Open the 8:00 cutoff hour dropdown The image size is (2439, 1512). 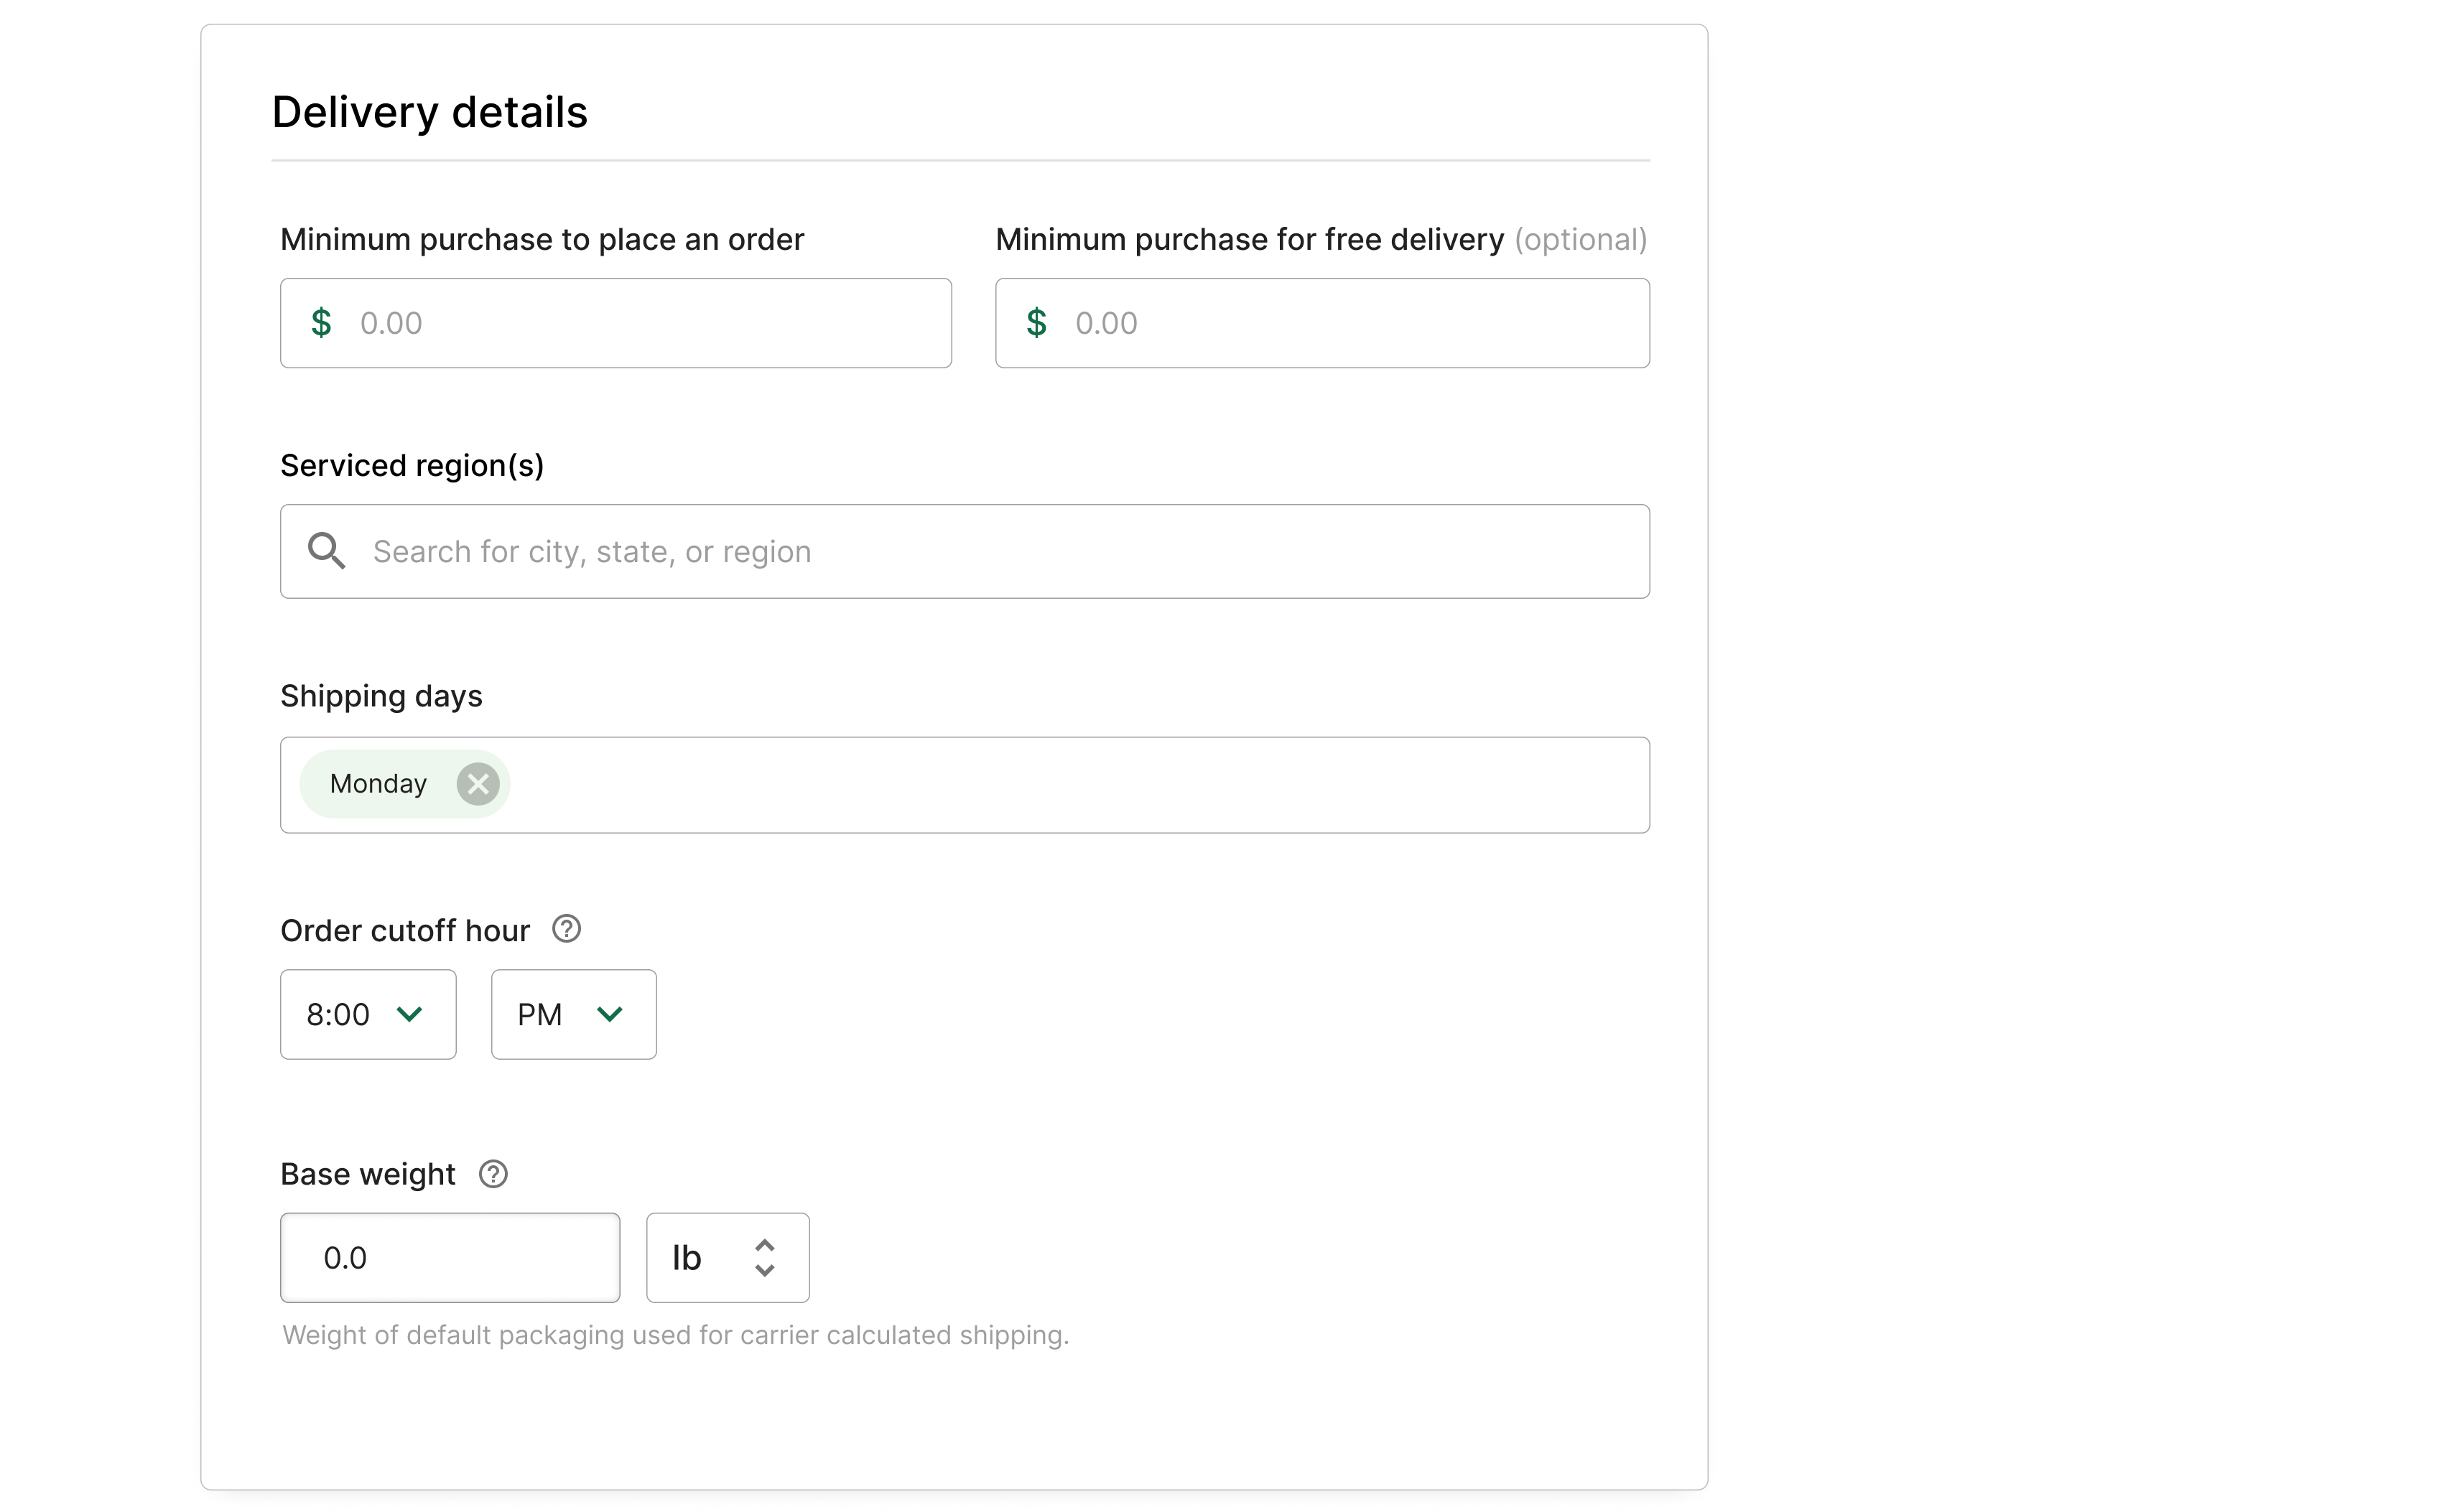[x=368, y=1014]
